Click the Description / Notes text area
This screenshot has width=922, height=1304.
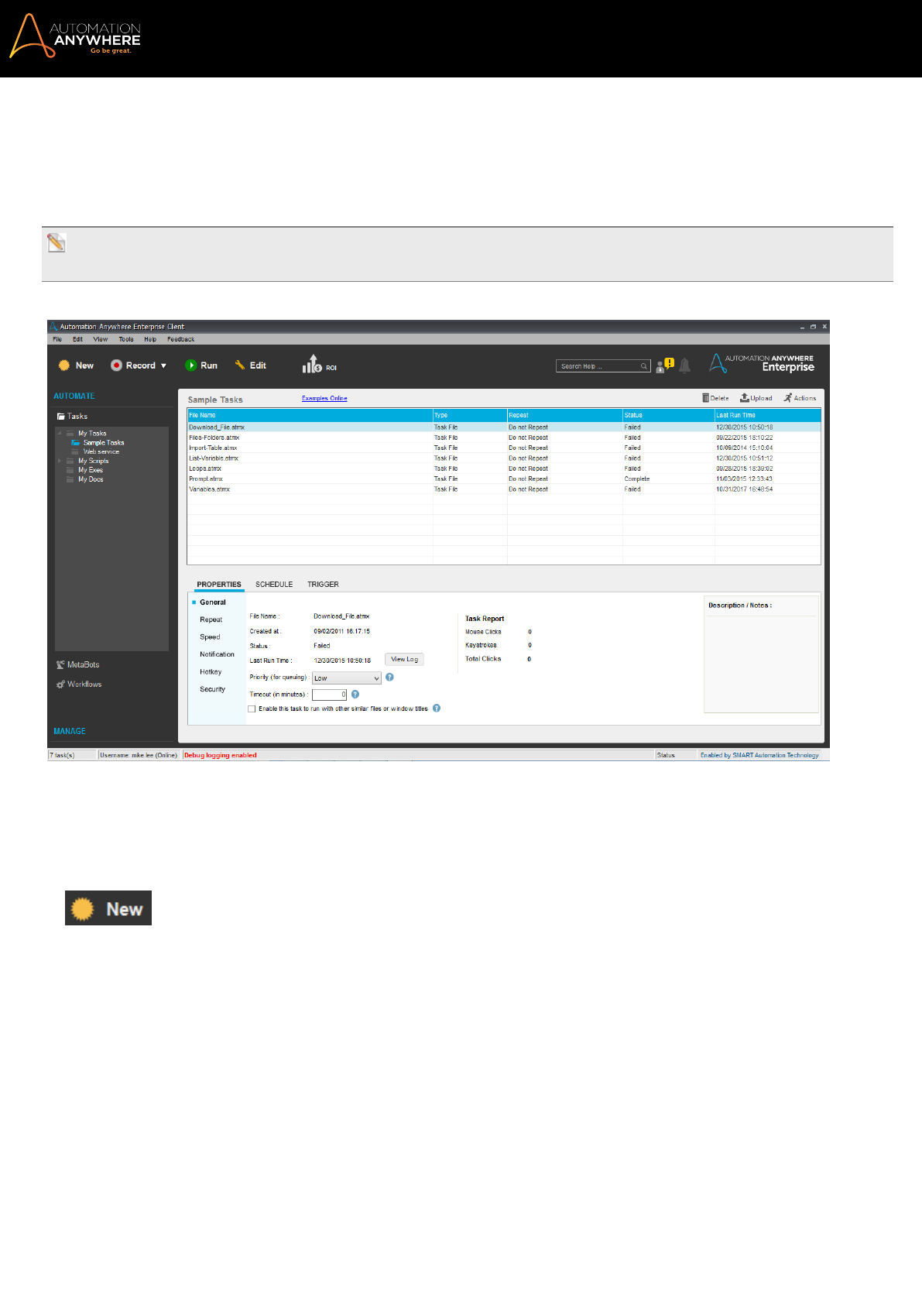(761, 664)
